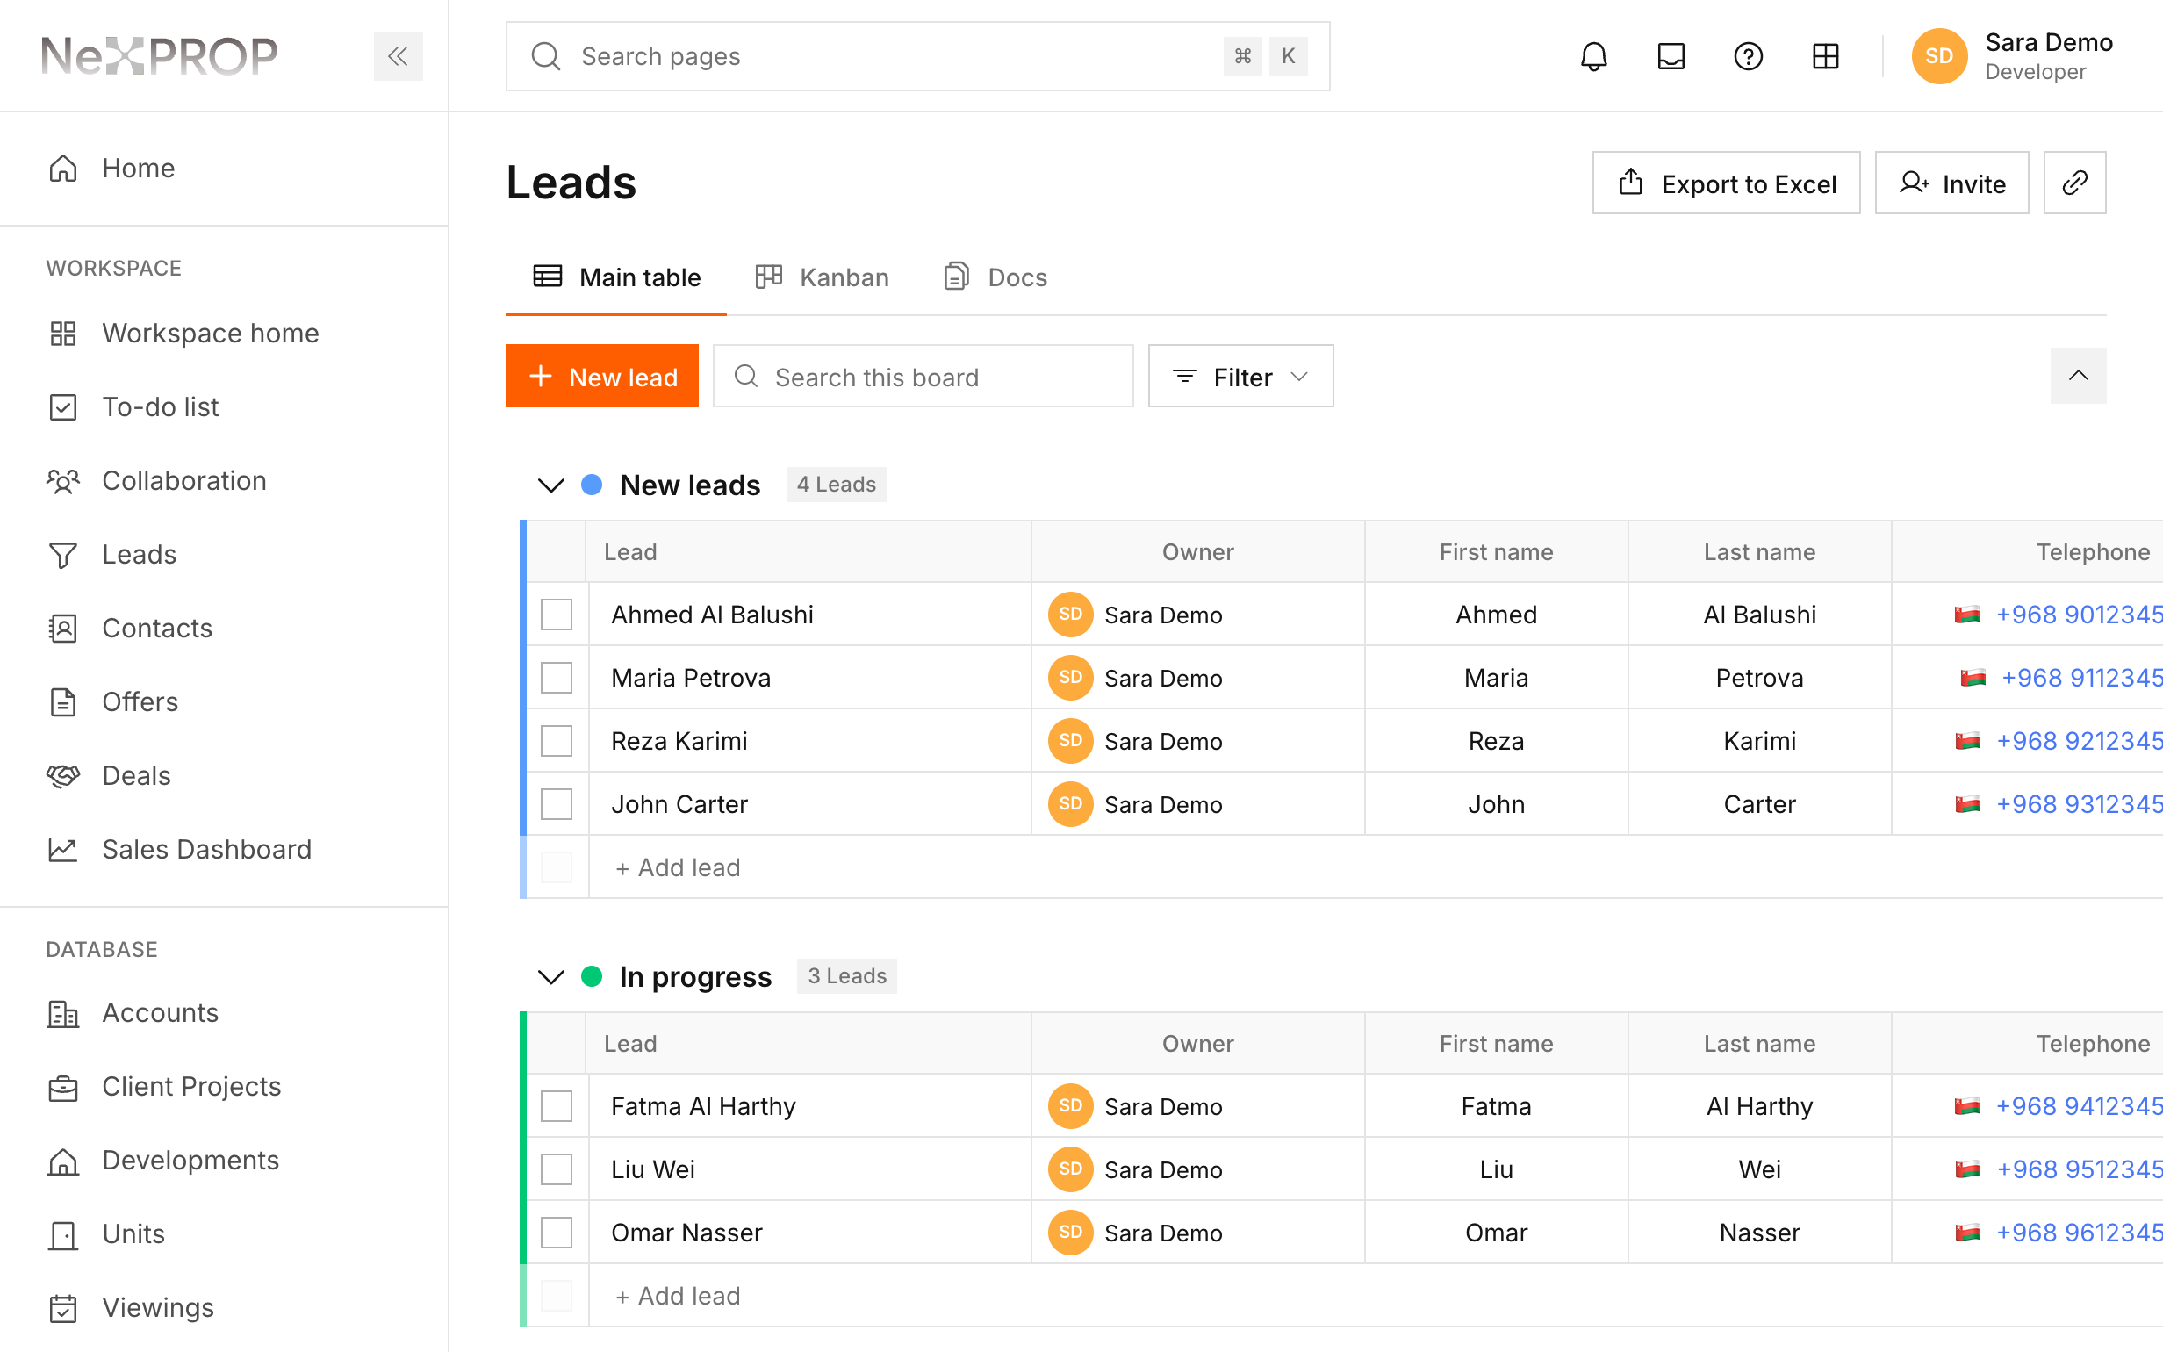Click the Invite button

coord(1952,183)
